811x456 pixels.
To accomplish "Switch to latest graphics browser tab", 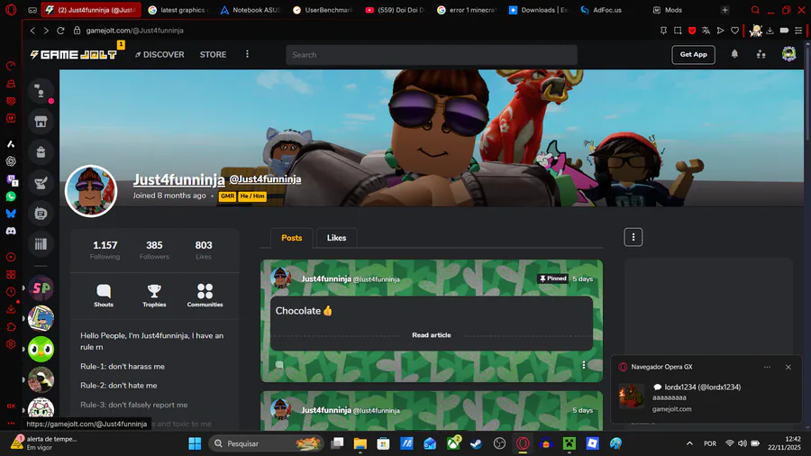I will (178, 10).
